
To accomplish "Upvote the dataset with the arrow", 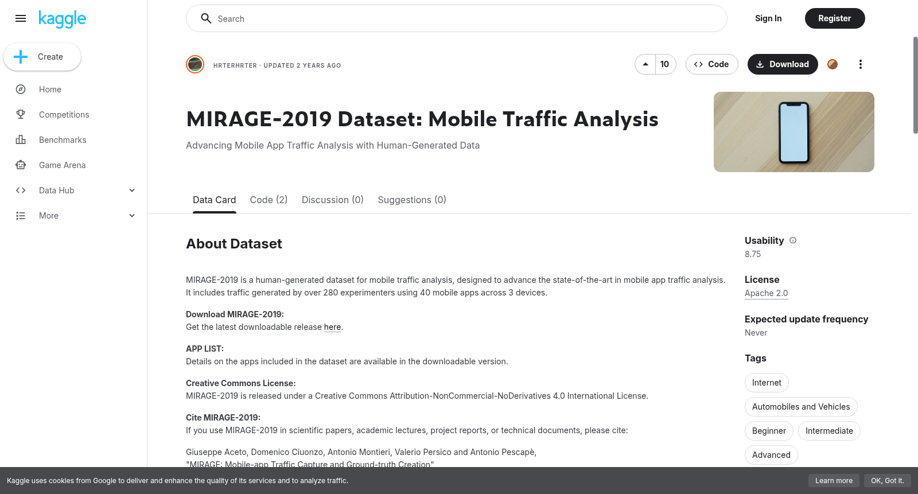I will [645, 64].
